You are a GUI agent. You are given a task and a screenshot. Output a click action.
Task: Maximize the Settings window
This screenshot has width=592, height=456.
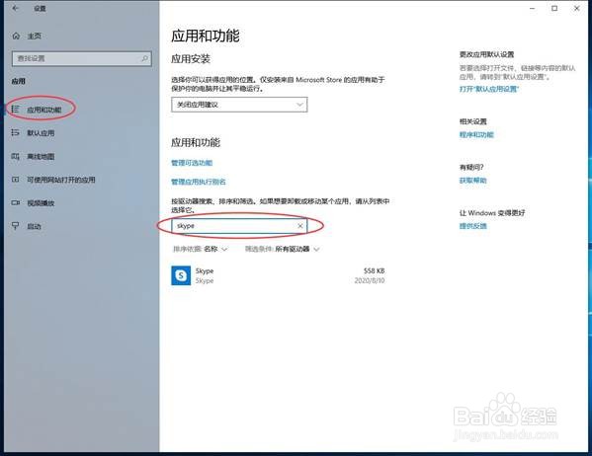click(554, 8)
